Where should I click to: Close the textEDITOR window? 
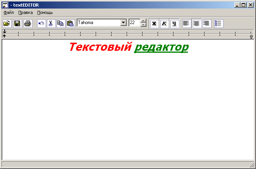tap(251, 5)
